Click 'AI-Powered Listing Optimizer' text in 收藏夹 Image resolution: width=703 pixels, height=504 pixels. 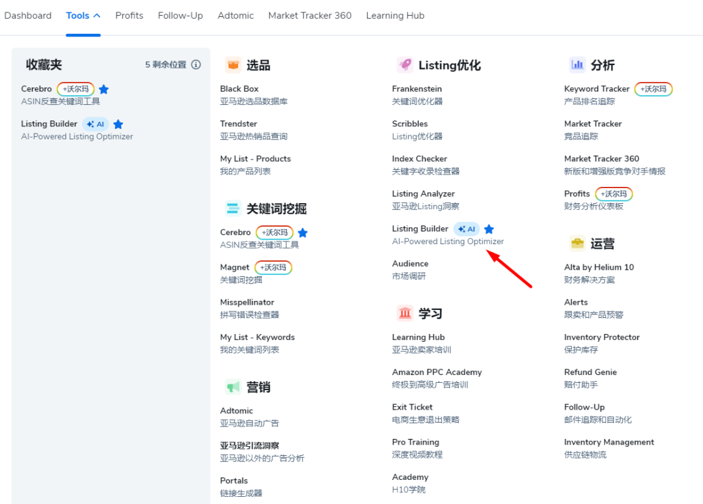click(x=77, y=136)
